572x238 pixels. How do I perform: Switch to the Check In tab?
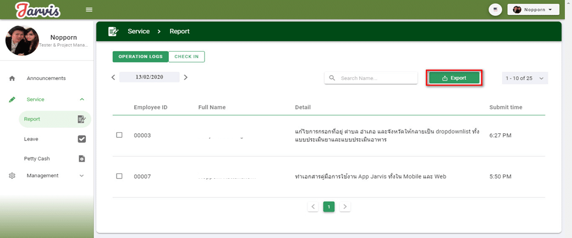point(186,56)
